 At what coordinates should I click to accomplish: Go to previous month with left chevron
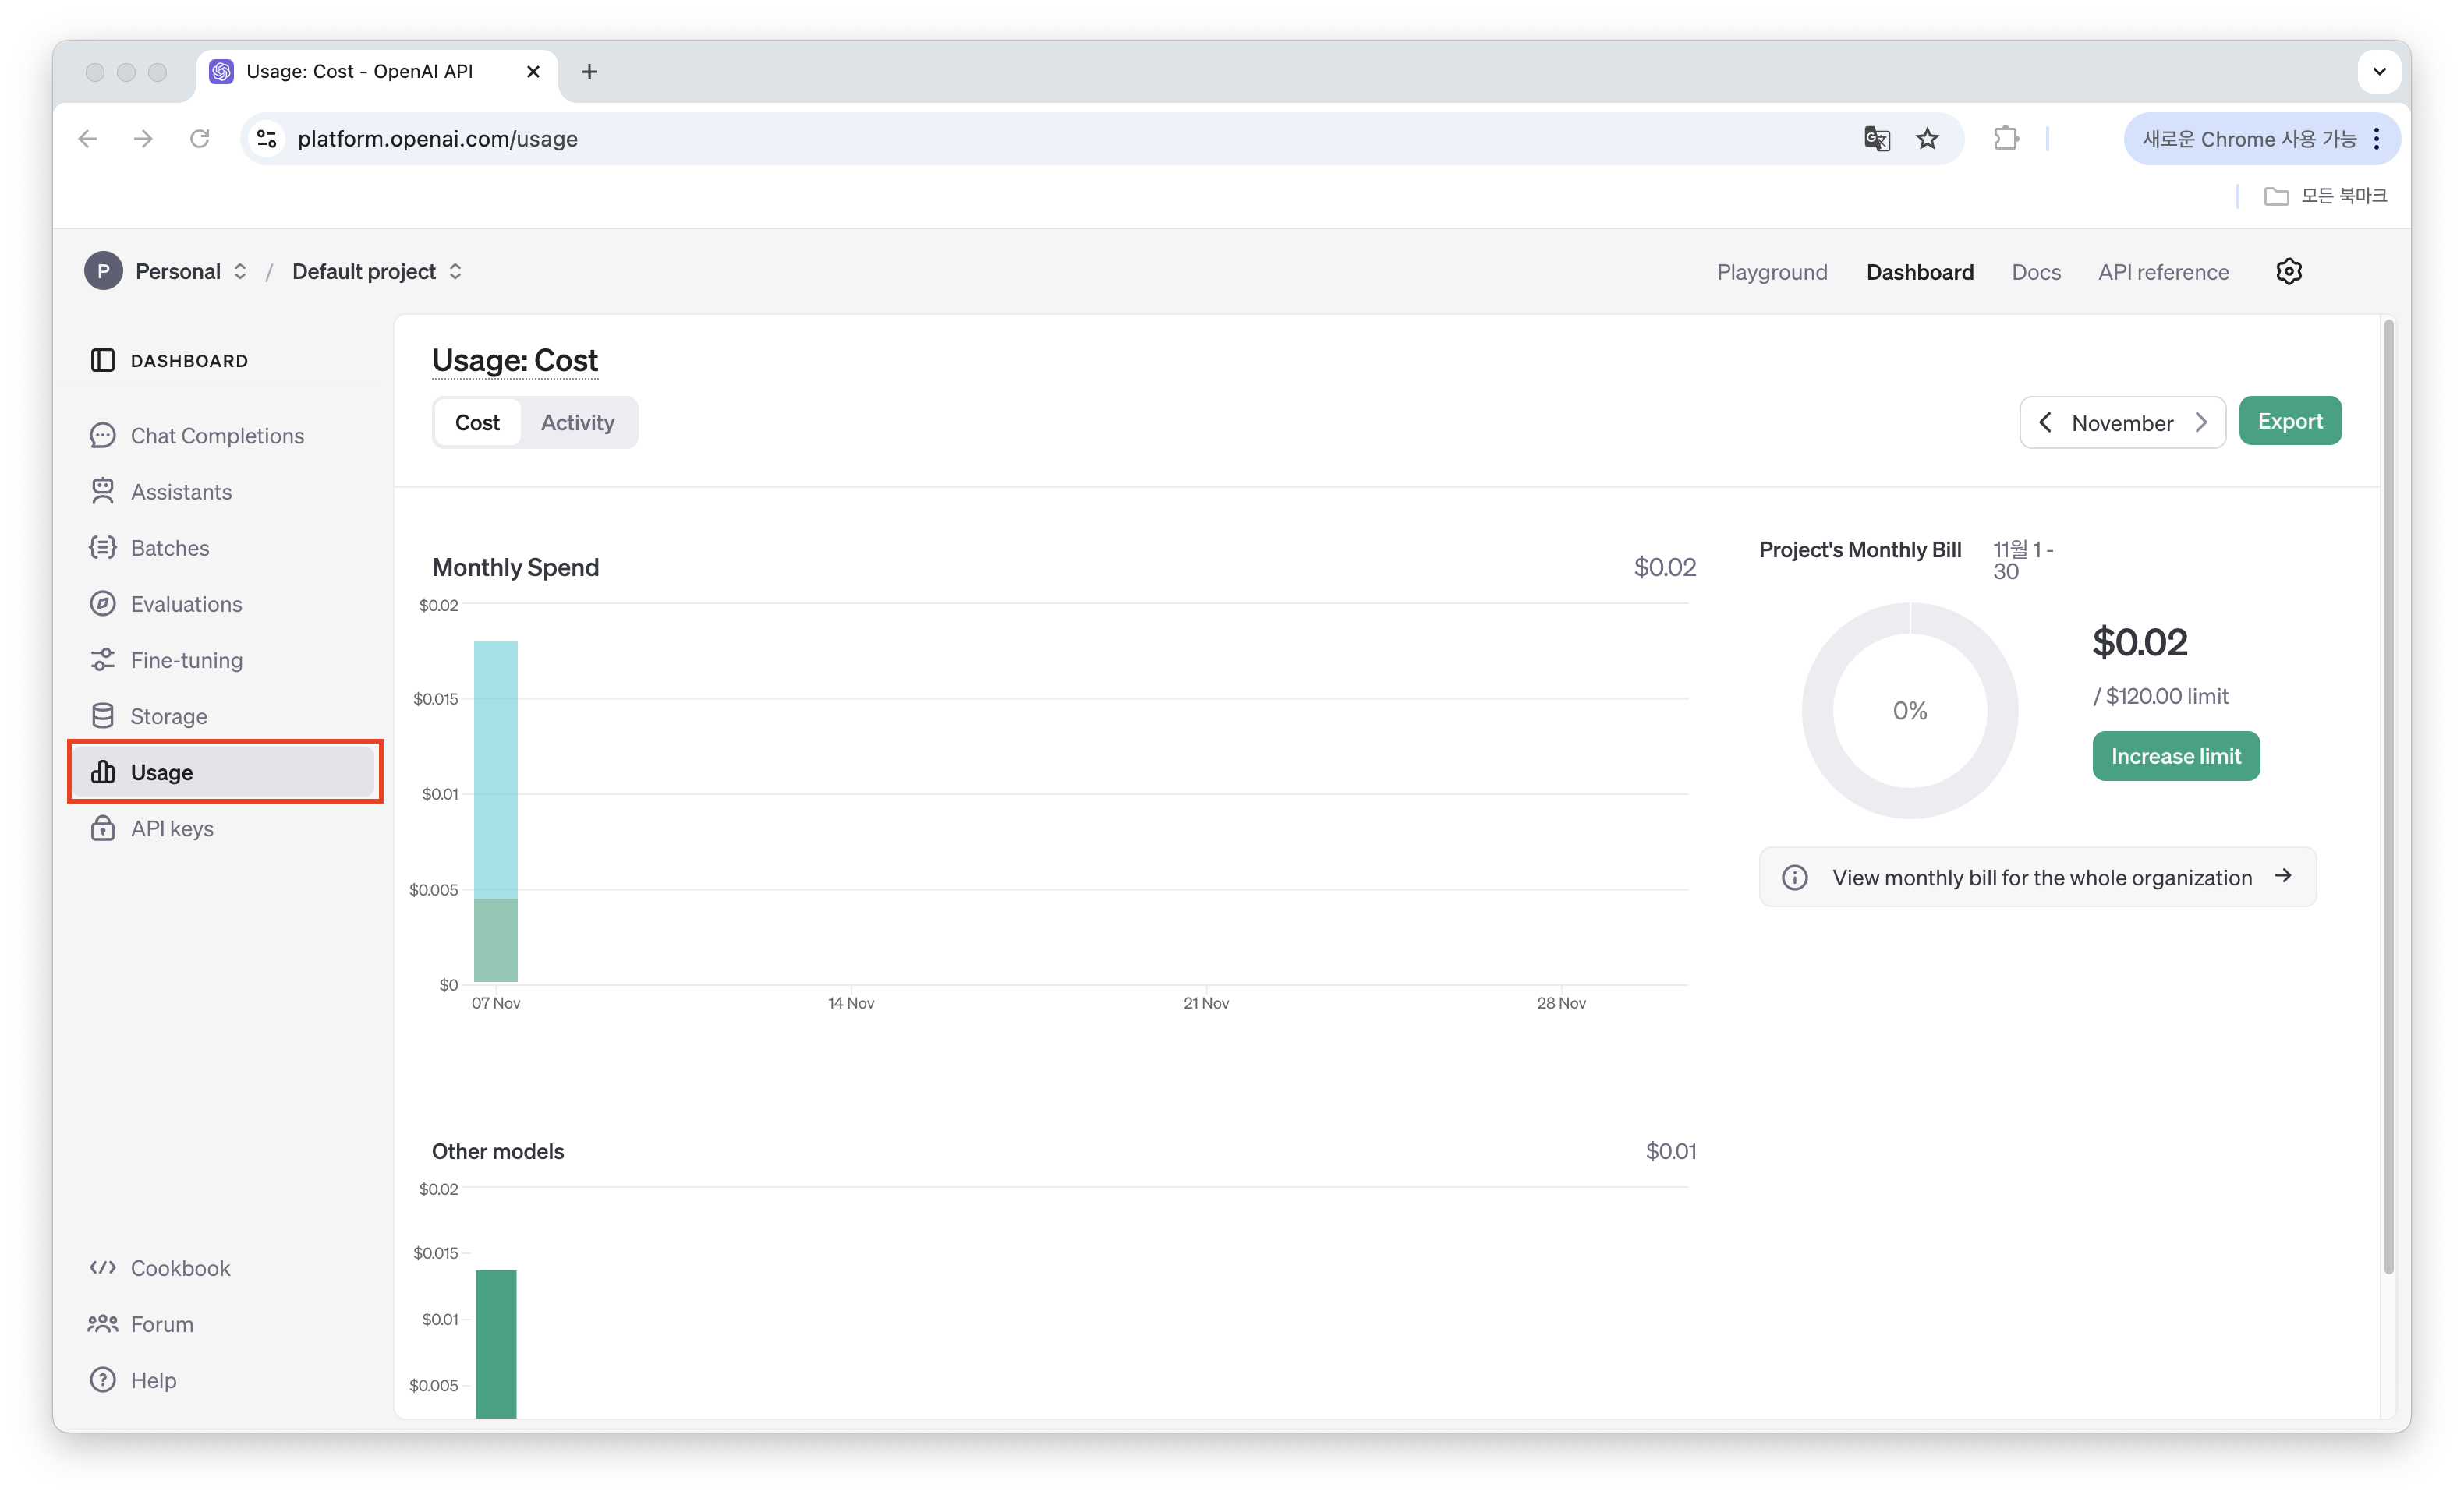click(2045, 422)
